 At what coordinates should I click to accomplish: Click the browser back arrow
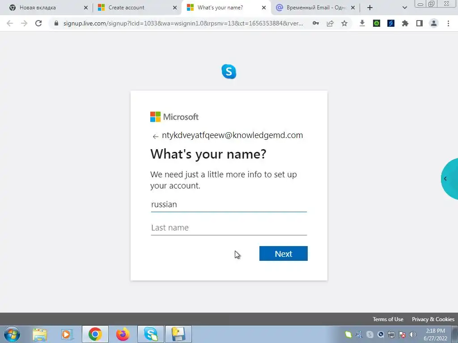(x=10, y=23)
